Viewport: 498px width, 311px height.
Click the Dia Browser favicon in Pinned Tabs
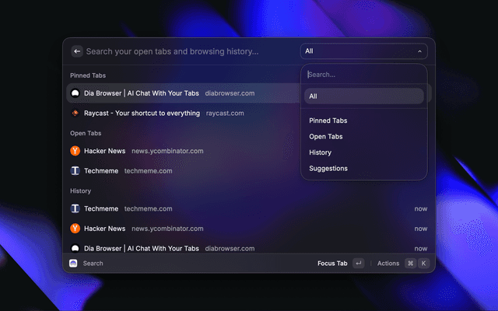coord(75,93)
